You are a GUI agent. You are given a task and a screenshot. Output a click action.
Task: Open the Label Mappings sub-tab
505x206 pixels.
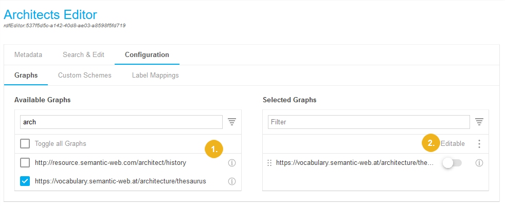155,75
